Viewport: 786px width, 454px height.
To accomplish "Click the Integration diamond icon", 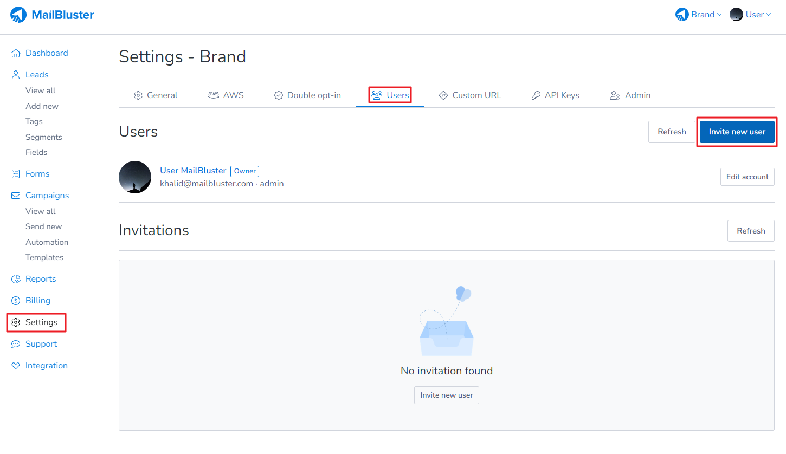I will 16,366.
